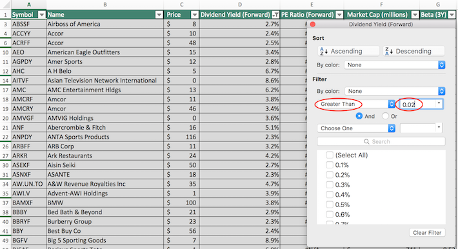Sort Ascending in the filter panel
This screenshot has height=249, width=458.
(348, 51)
